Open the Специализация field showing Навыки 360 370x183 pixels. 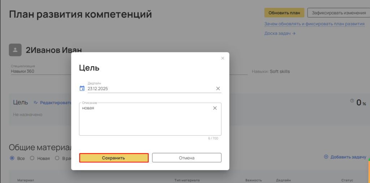coord(40,71)
